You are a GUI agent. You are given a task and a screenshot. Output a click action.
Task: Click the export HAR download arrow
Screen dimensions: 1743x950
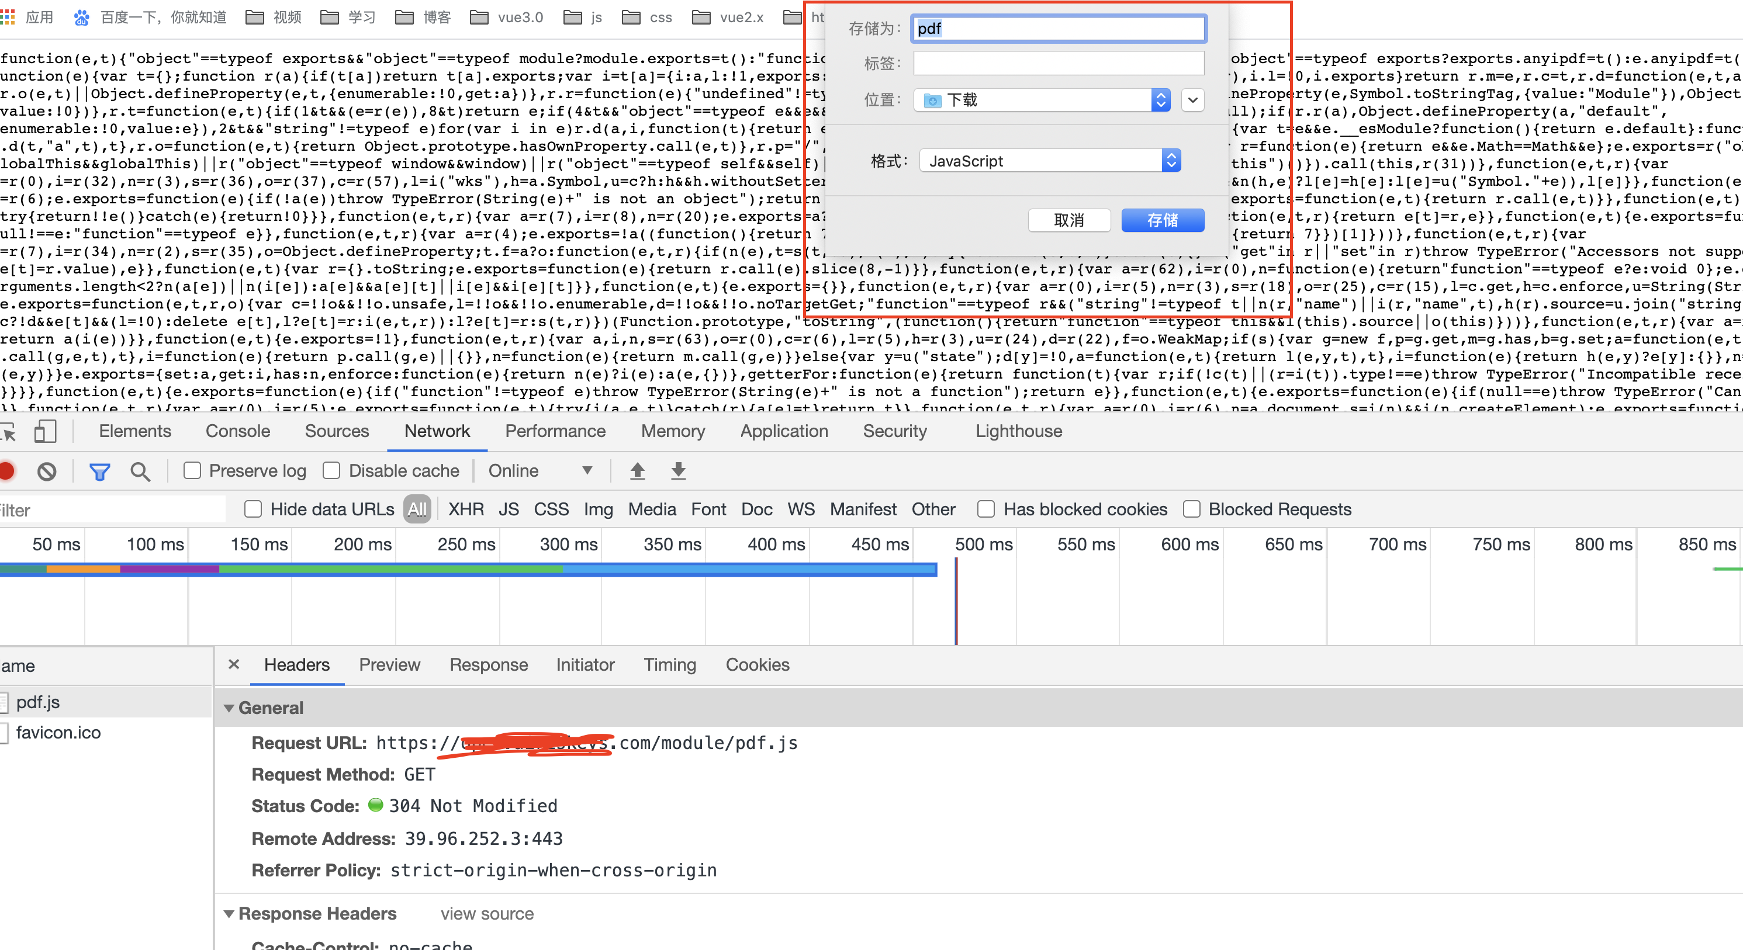tap(678, 470)
